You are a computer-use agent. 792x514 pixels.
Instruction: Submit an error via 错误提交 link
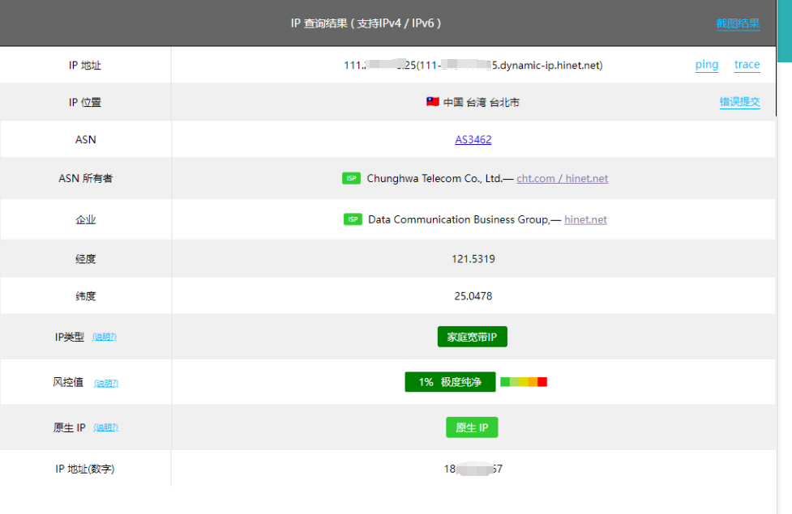(x=739, y=102)
